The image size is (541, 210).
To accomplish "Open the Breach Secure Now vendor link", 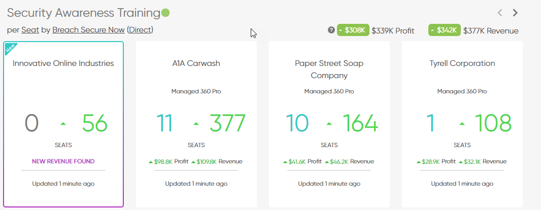I will coord(88,30).
